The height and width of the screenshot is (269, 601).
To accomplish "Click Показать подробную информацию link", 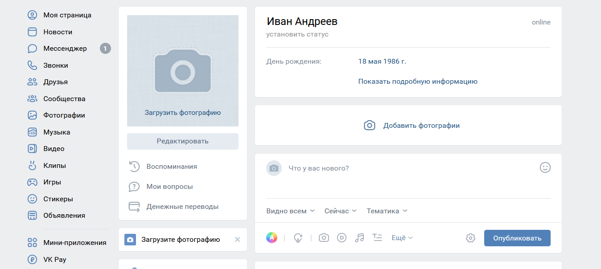I will tap(417, 82).
